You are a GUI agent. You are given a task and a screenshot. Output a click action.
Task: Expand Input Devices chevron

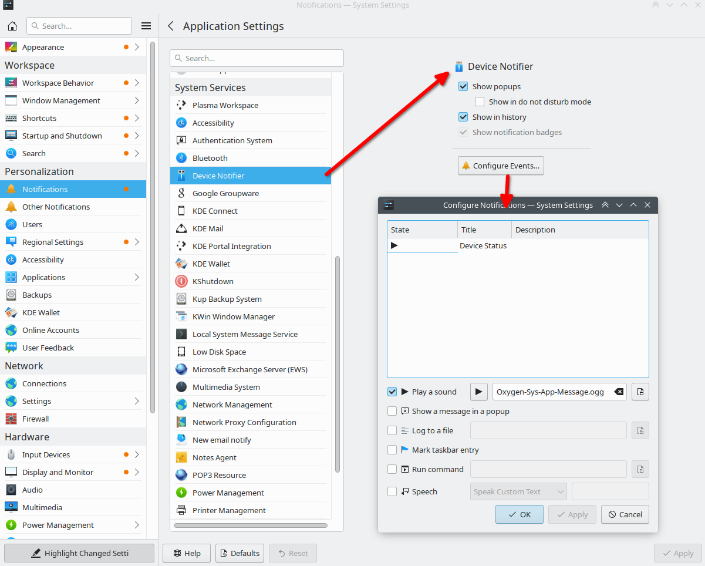[x=137, y=454]
